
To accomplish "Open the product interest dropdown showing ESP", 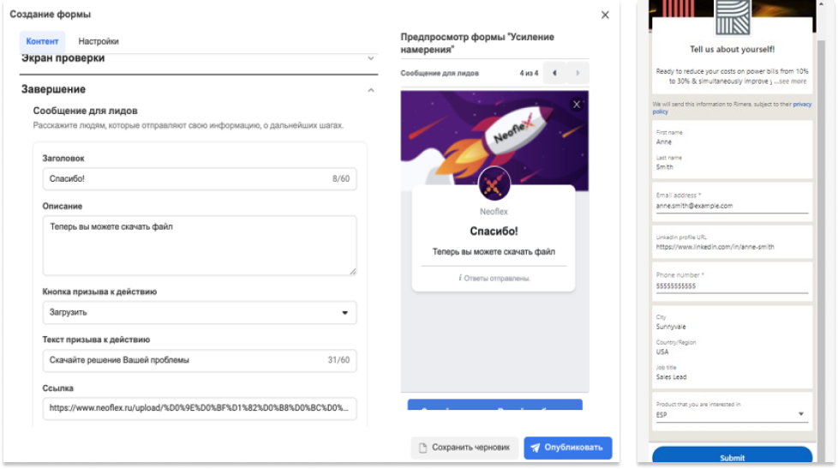I will tap(731, 415).
